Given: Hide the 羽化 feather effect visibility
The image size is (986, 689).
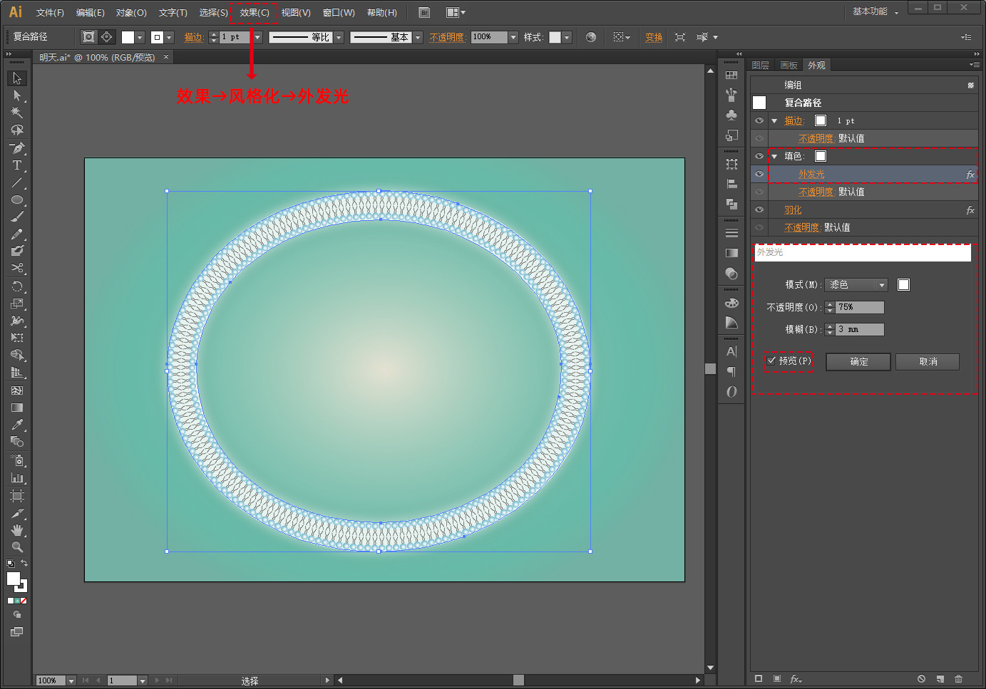Looking at the screenshot, I should pos(759,209).
